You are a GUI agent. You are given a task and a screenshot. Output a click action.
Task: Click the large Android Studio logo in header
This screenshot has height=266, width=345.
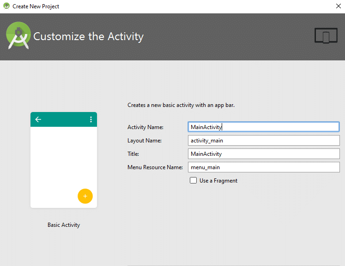[x=18, y=36]
